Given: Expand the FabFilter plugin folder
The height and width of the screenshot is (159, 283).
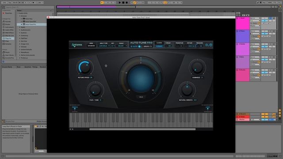Looking at the screenshot, I should pyautogui.click(x=19, y=38).
